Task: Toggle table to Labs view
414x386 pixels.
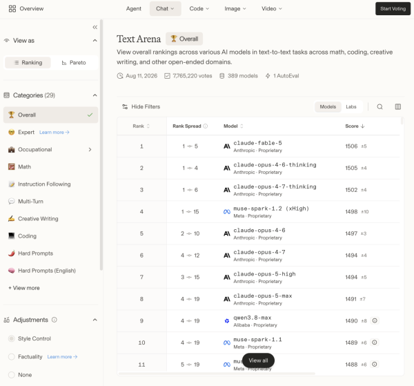Action: 351,107
